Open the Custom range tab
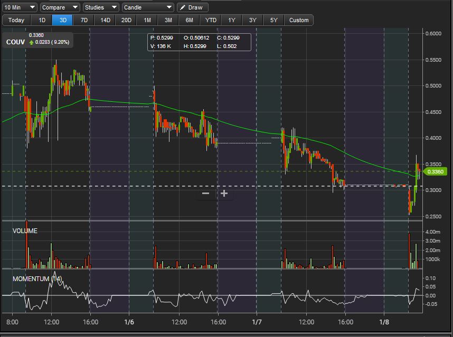This screenshot has height=337, width=453. [x=299, y=20]
